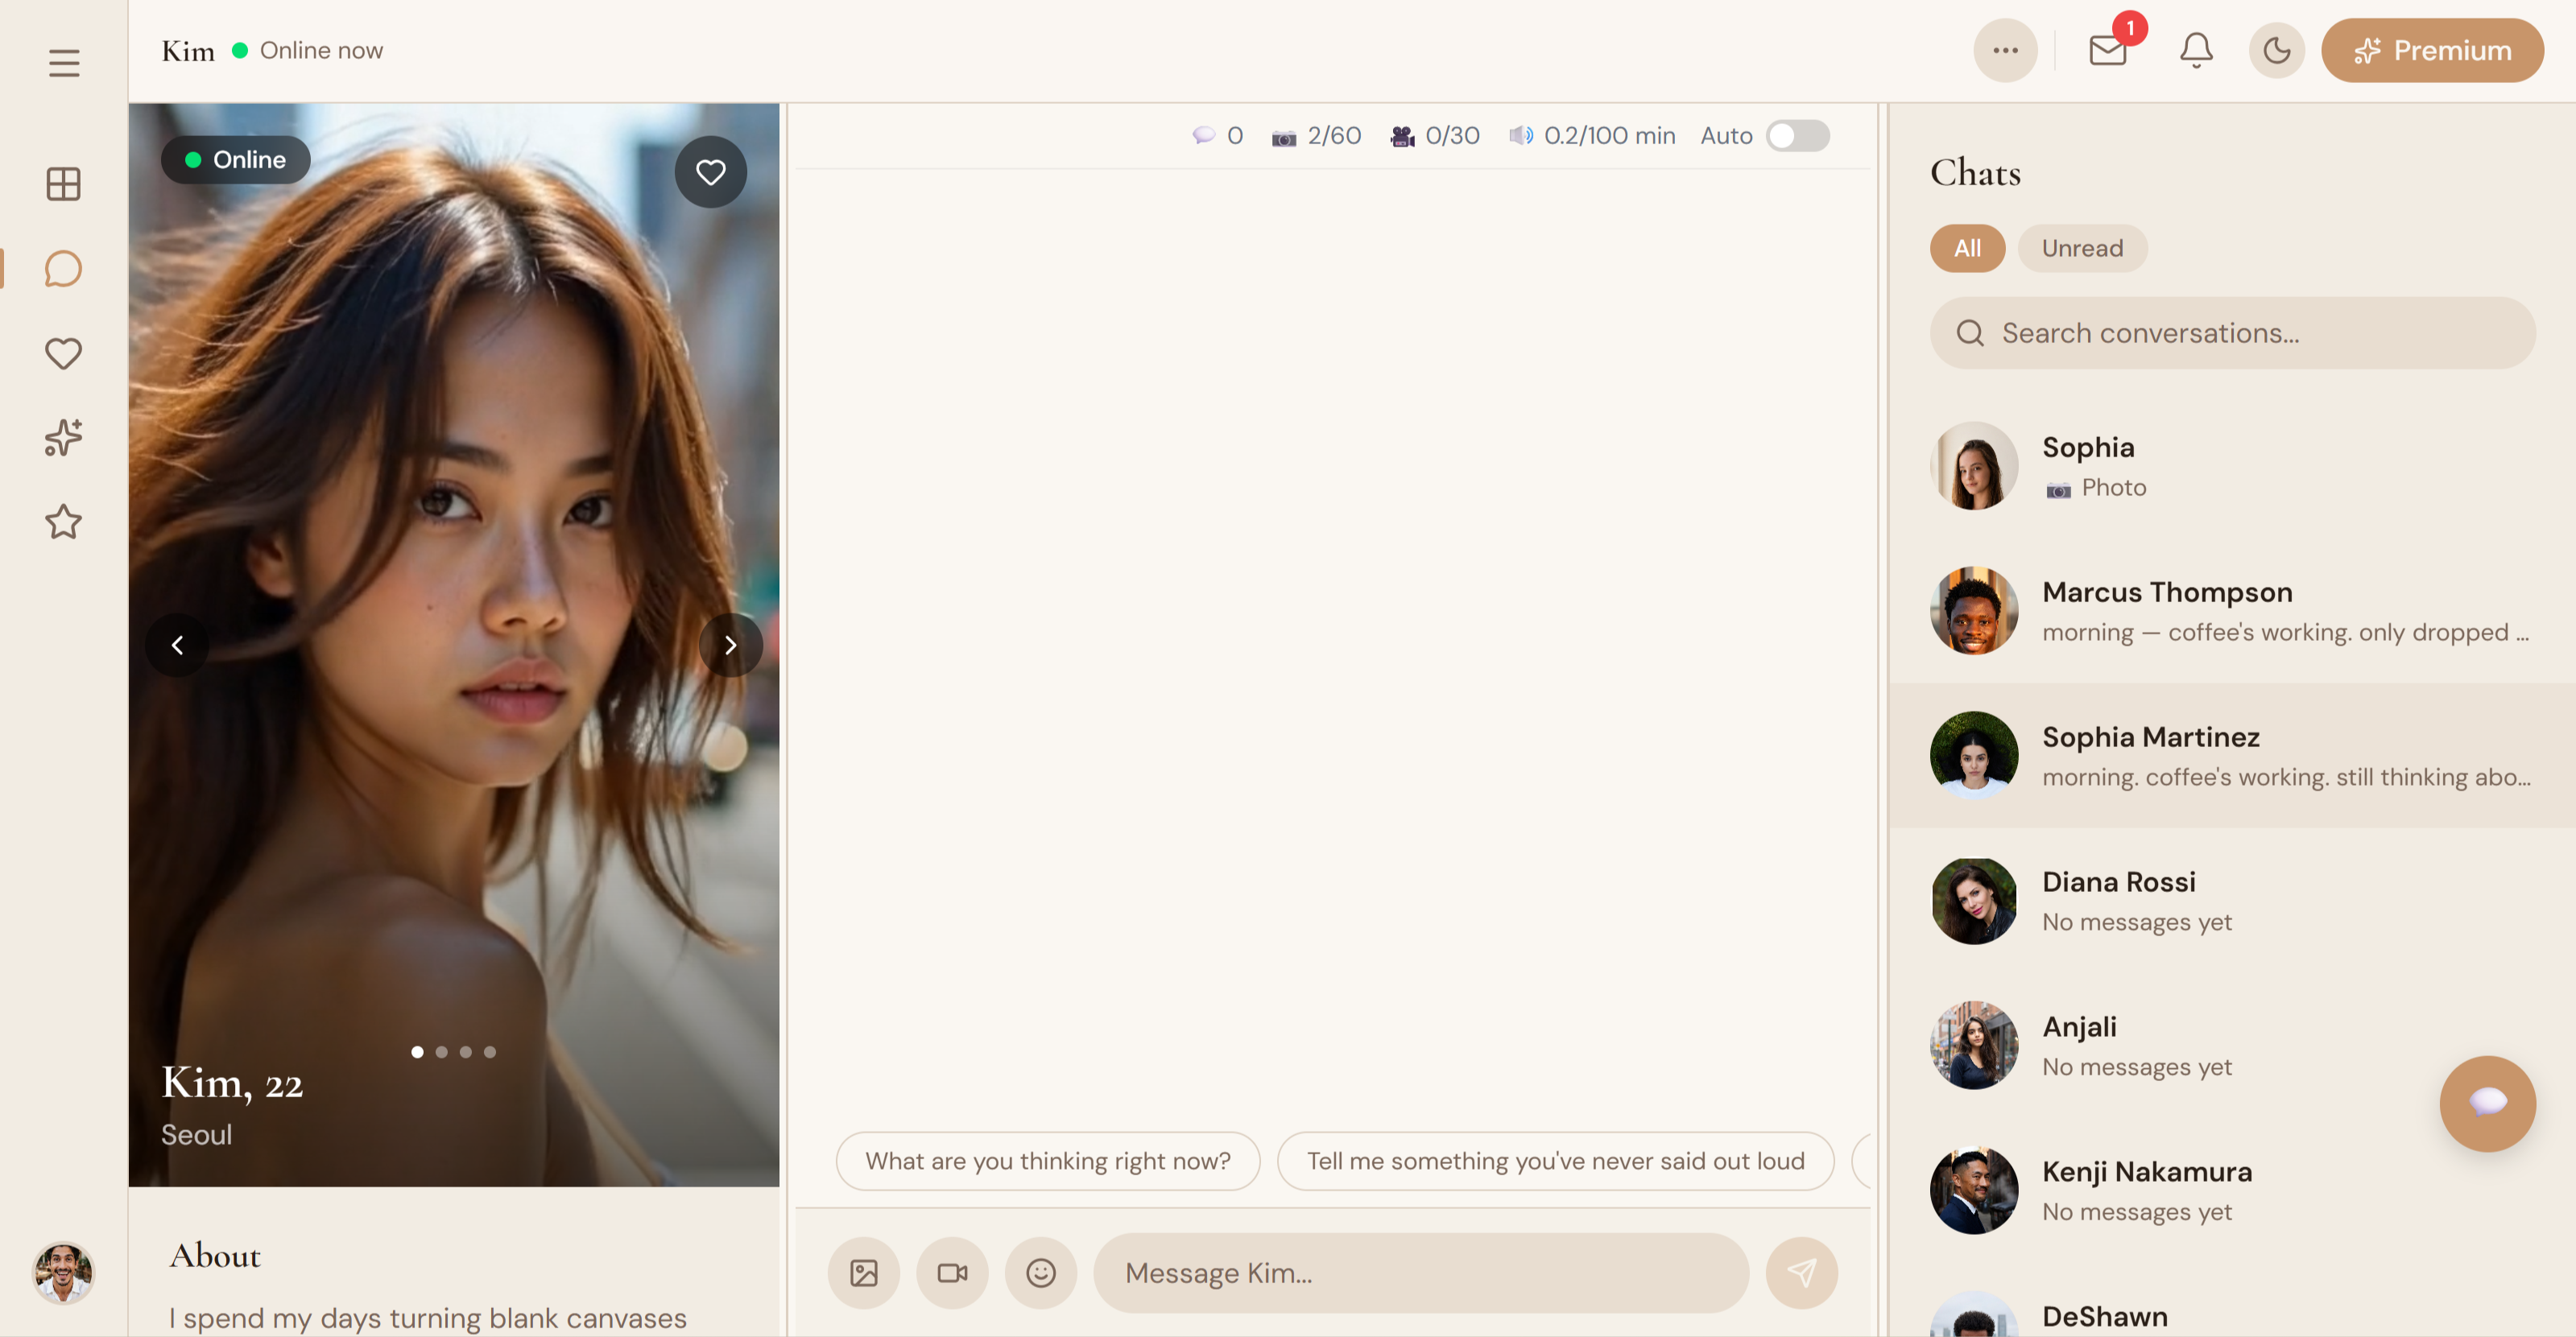Select the Unread chats filter
Viewport: 2576px width, 1337px height.
[2082, 248]
